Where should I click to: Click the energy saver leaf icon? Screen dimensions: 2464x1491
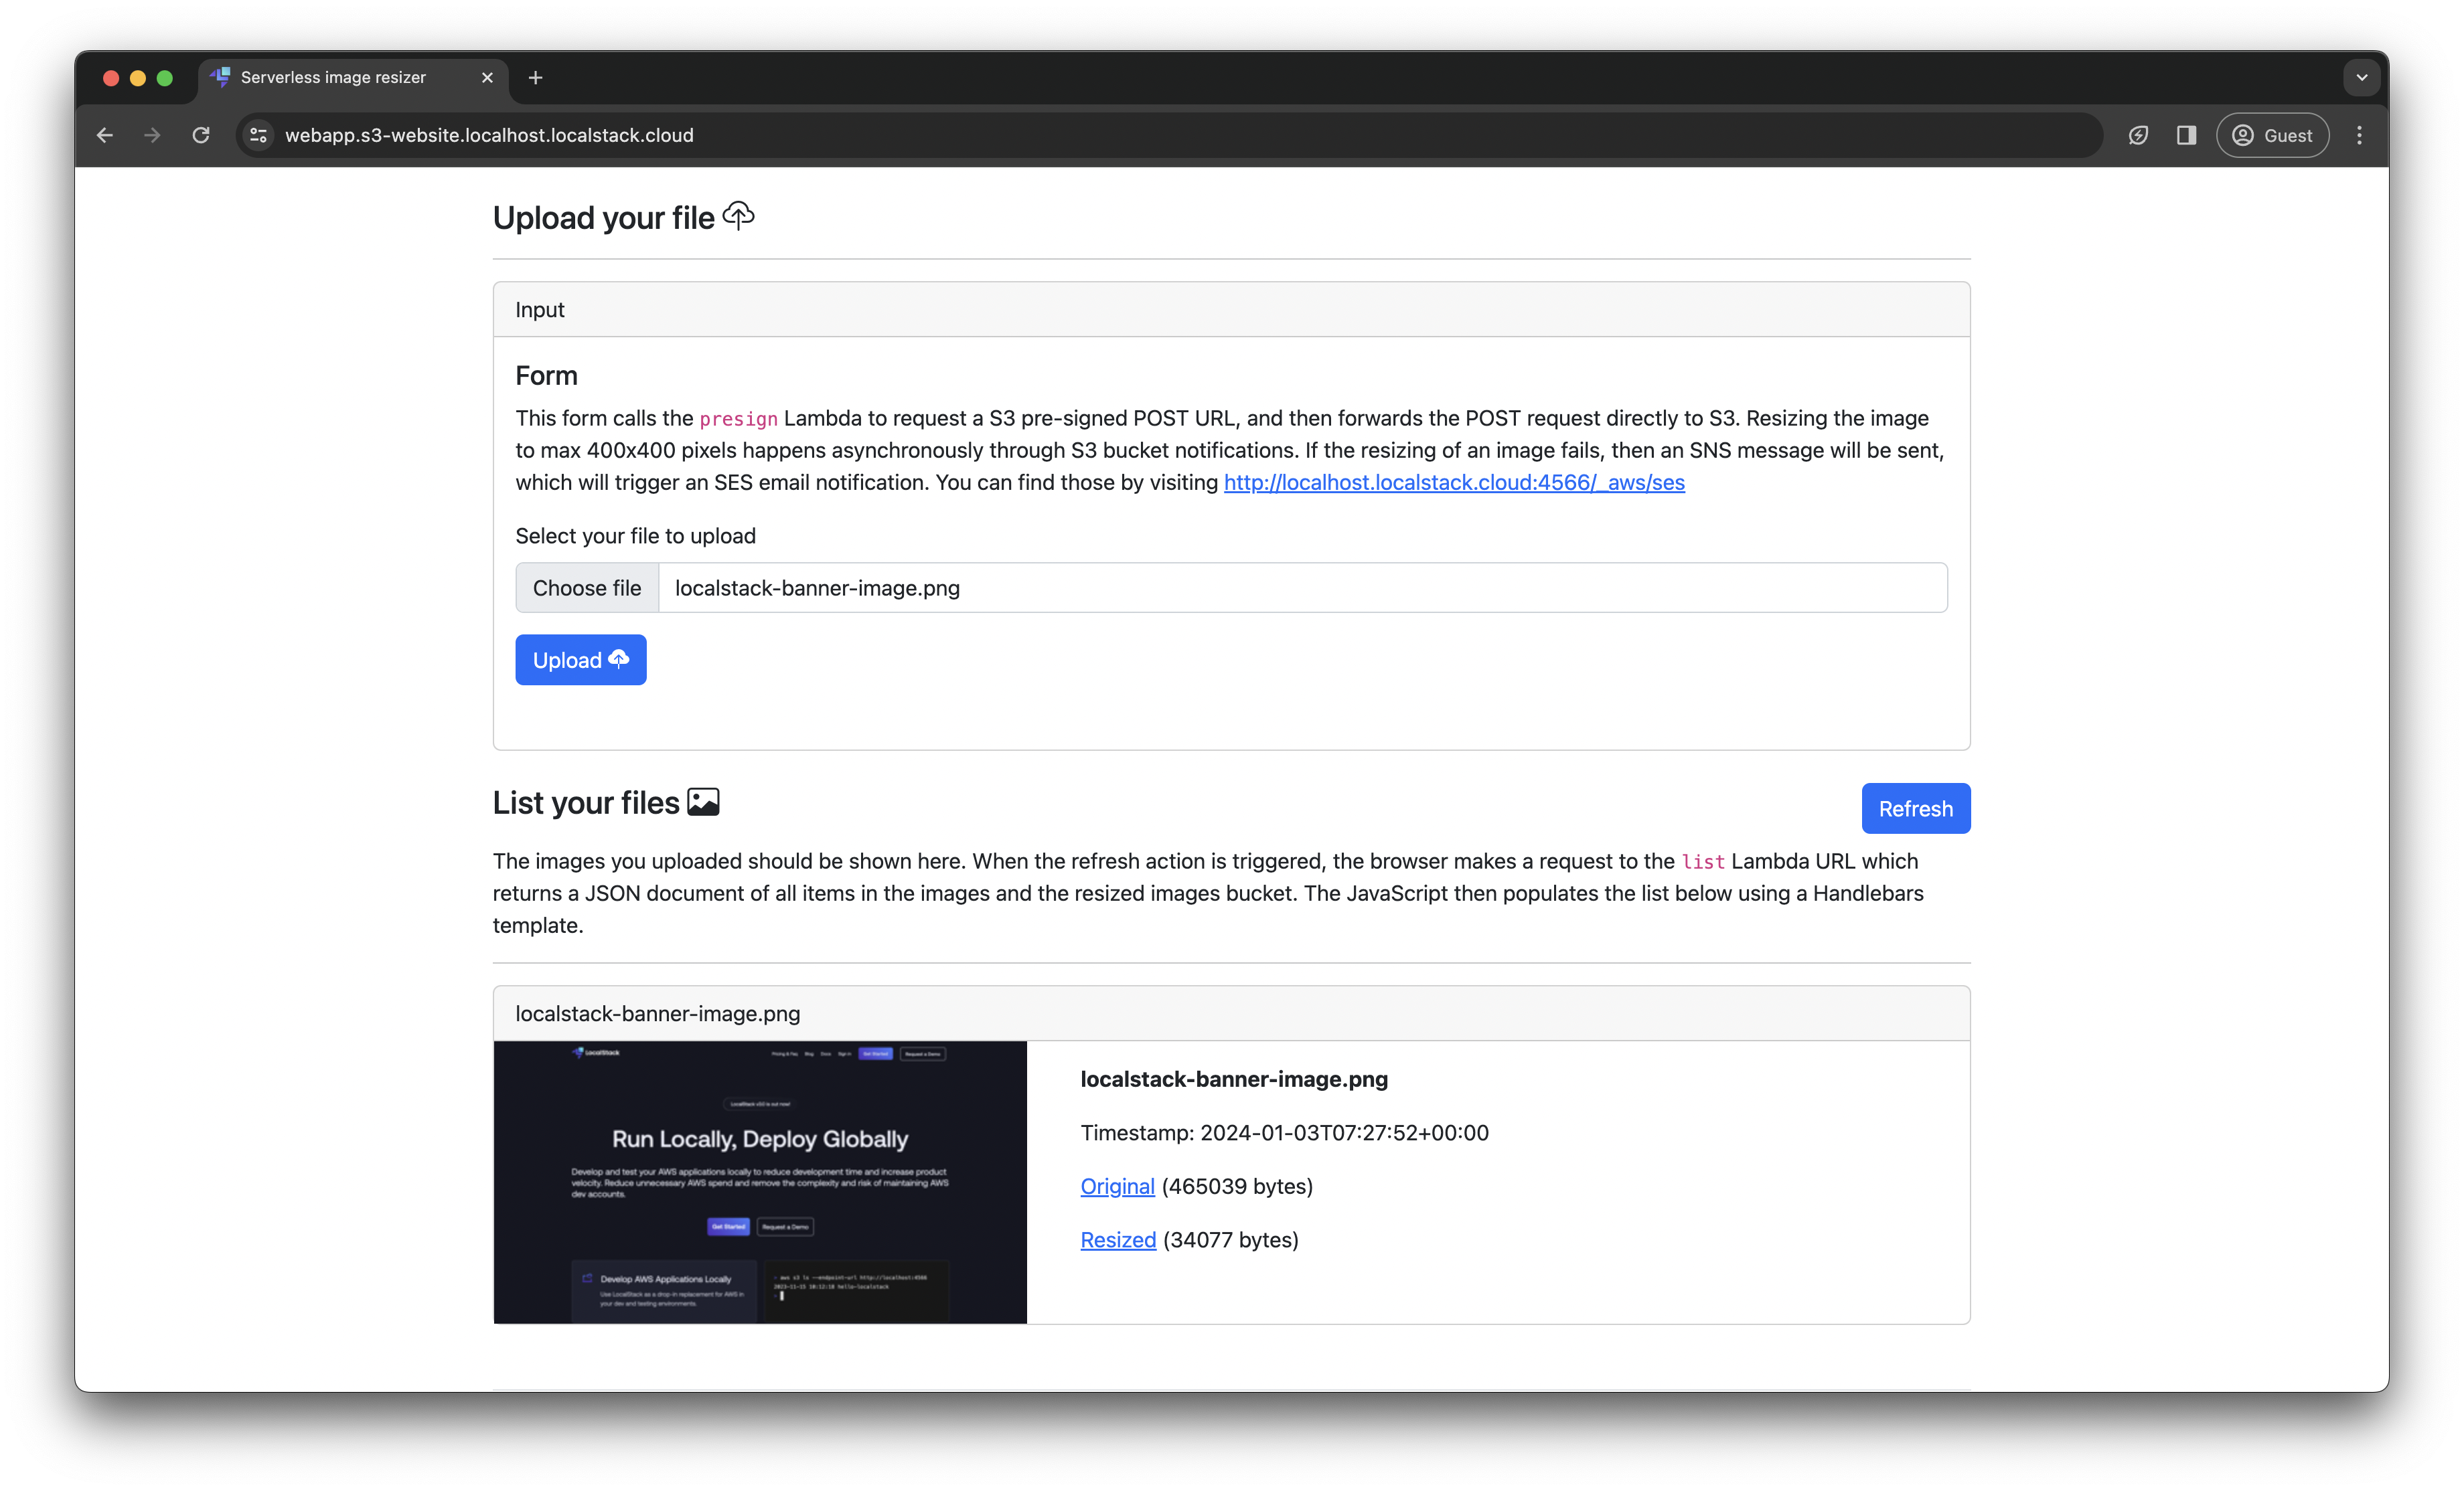coord(2139,135)
